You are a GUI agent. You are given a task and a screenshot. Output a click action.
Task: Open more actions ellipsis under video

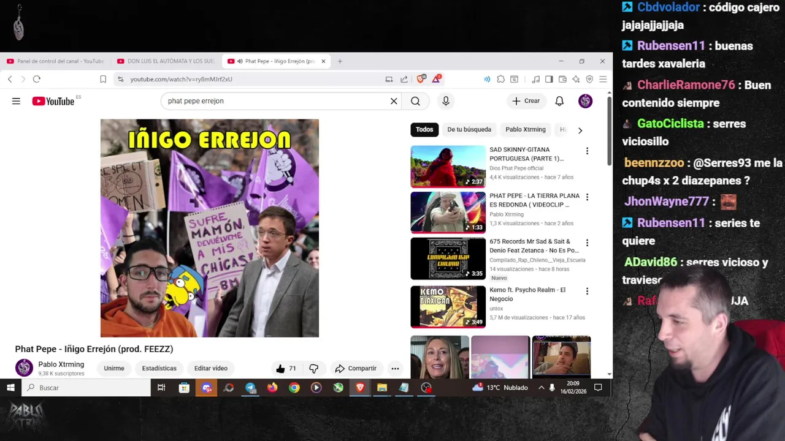[x=395, y=368]
